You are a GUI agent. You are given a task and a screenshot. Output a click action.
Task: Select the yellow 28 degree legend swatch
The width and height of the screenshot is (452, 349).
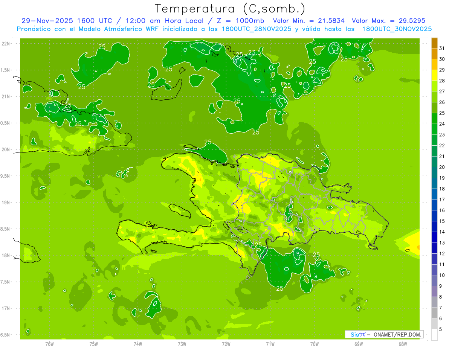434,75
